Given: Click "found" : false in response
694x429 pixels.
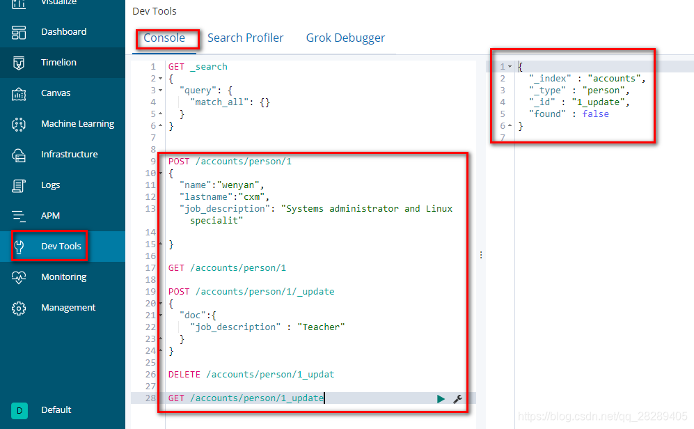Looking at the screenshot, I should (x=569, y=114).
